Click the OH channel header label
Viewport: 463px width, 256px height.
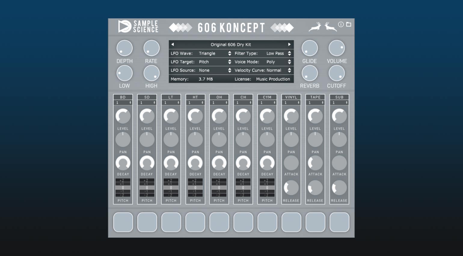coord(219,97)
